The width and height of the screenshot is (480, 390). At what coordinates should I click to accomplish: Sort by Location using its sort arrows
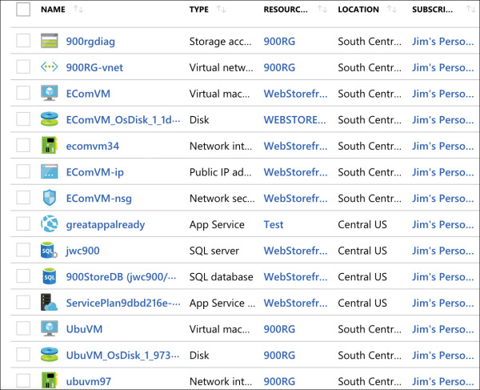(x=392, y=9)
